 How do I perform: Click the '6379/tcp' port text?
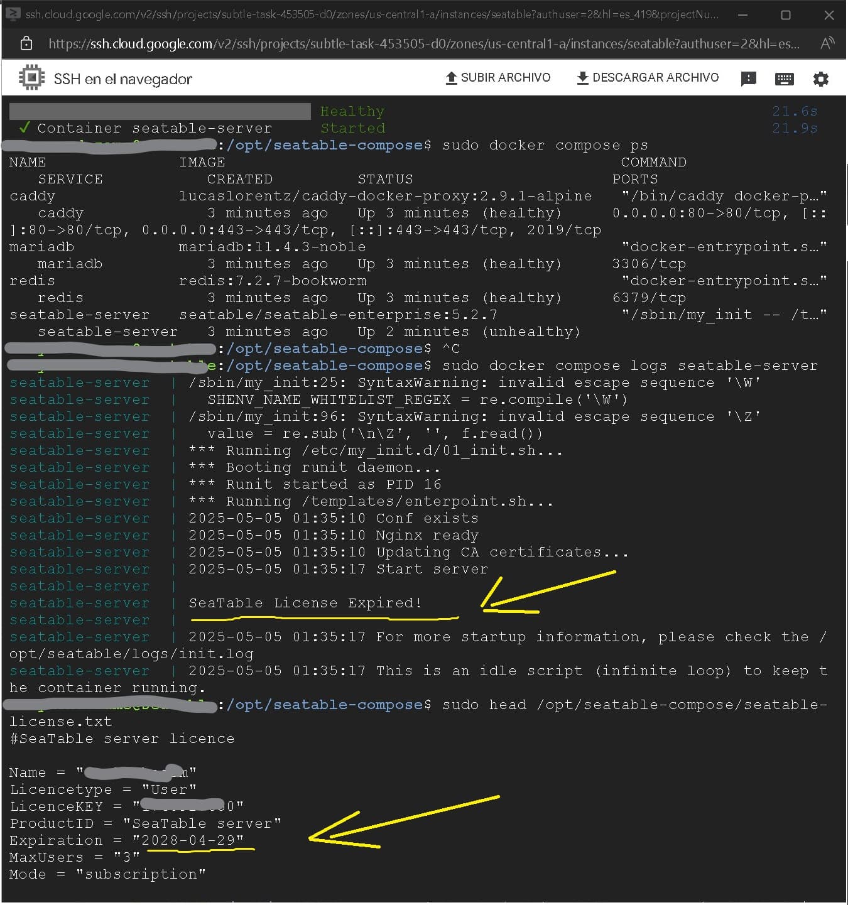[x=649, y=298]
